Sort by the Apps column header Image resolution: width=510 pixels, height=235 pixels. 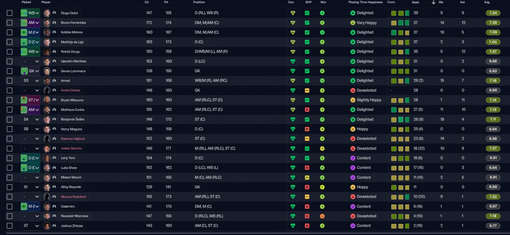[415, 2]
